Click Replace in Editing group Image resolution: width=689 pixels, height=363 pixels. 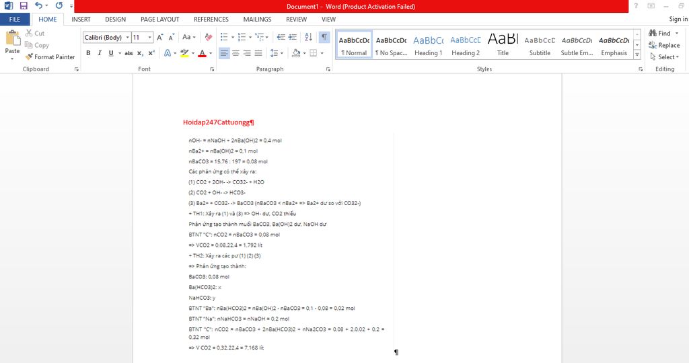[x=664, y=45]
